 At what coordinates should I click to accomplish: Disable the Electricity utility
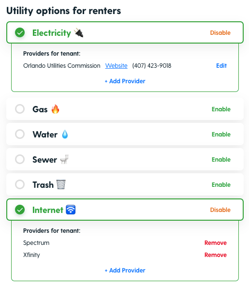[x=220, y=33]
